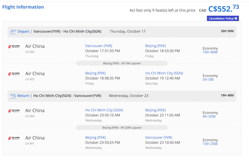This screenshot has width=249, height=160.
Task: Open Vancouver (YVR) departure airport link on CA 992
Action: point(99,46)
